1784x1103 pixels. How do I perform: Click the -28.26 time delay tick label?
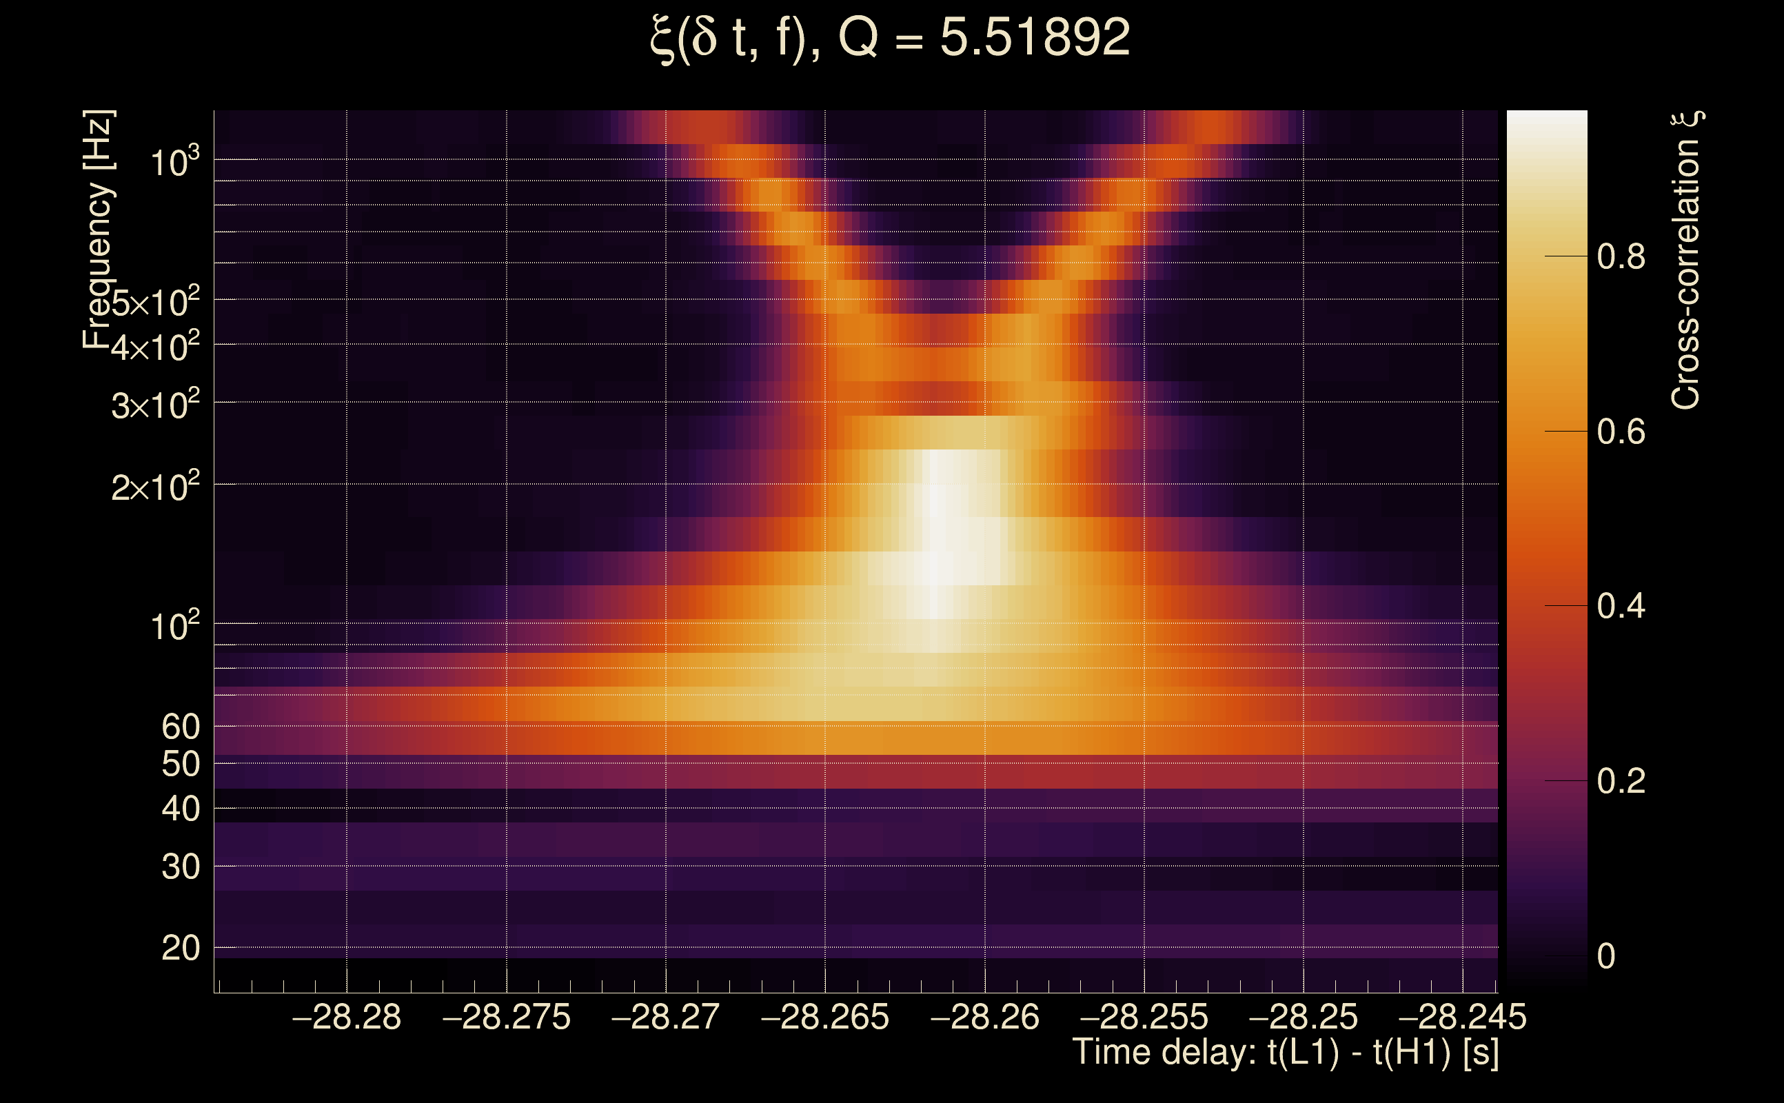[x=984, y=1017]
